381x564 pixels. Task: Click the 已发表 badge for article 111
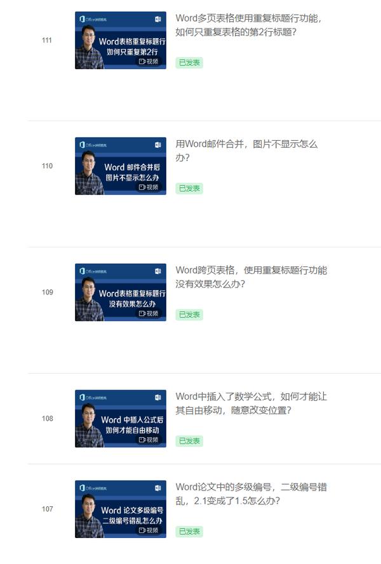click(x=189, y=63)
